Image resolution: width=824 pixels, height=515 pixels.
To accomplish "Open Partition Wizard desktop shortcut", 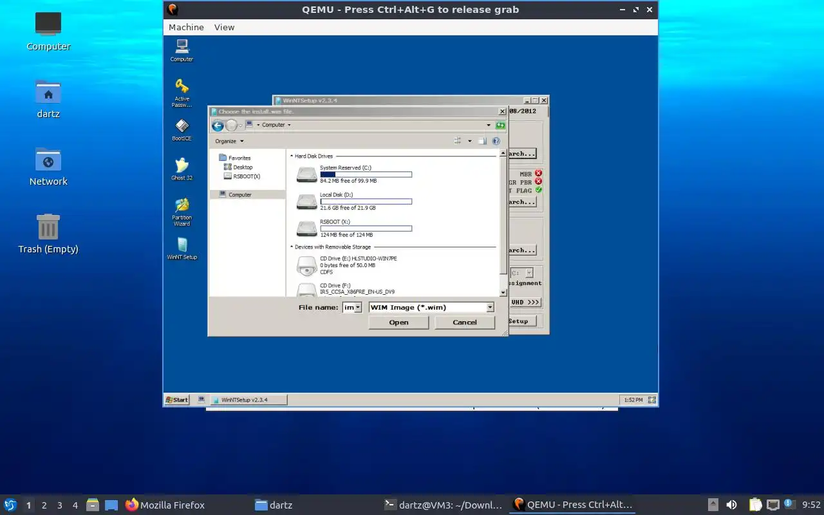I will [182, 212].
